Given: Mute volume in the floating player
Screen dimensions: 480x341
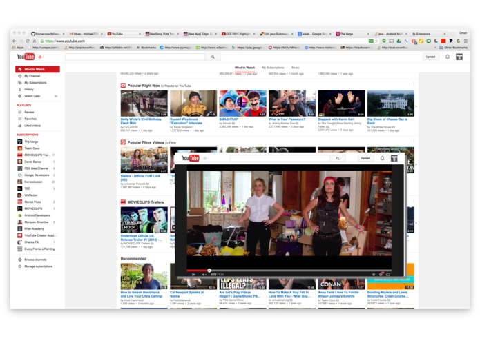Looking at the screenshot, I should [204, 275].
